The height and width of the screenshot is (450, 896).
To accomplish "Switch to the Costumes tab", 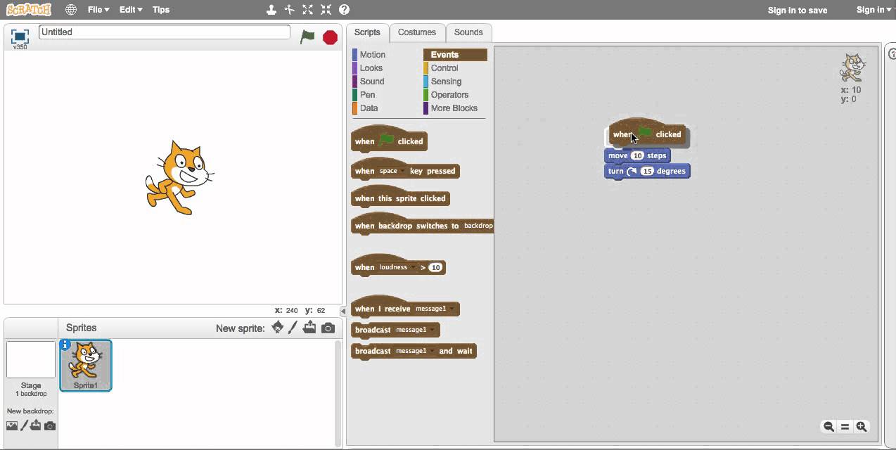I will [417, 32].
